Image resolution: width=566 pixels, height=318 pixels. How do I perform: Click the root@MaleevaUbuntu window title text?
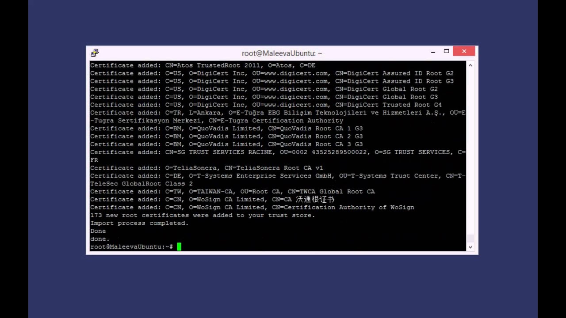click(x=282, y=53)
